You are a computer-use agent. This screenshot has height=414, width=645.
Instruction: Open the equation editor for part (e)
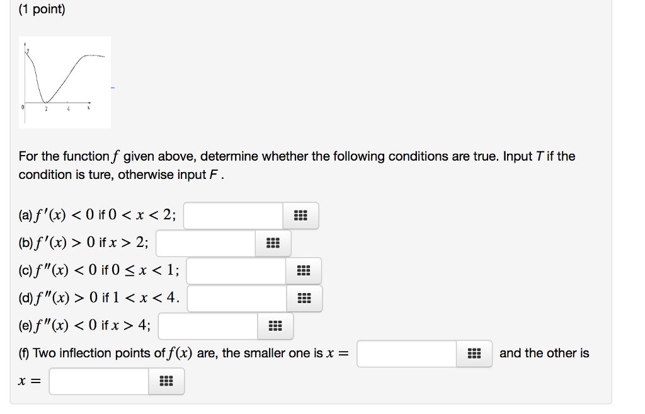click(x=275, y=326)
